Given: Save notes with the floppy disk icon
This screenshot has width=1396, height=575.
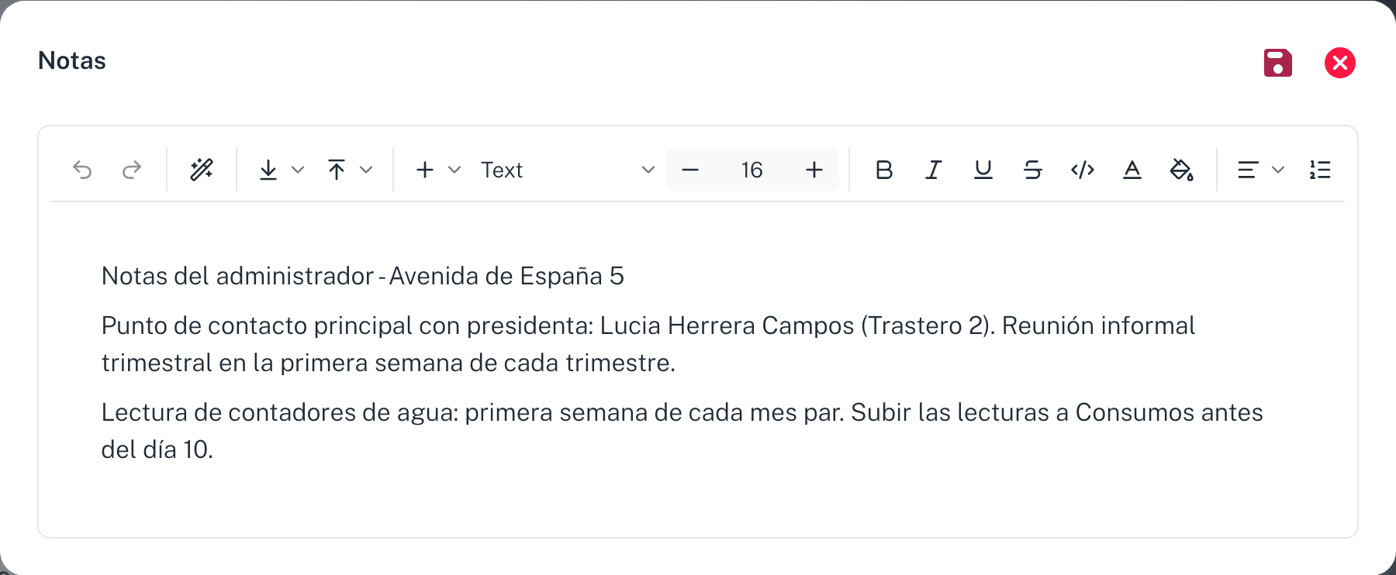Looking at the screenshot, I should tap(1278, 63).
